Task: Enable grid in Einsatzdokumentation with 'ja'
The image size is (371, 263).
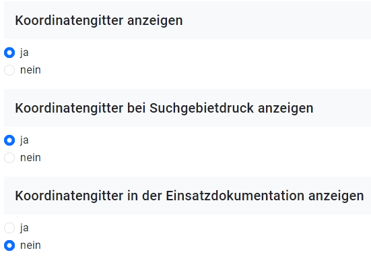Action: 9,228
